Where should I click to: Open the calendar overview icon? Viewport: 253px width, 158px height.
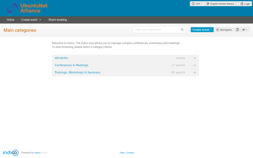tap(237, 29)
